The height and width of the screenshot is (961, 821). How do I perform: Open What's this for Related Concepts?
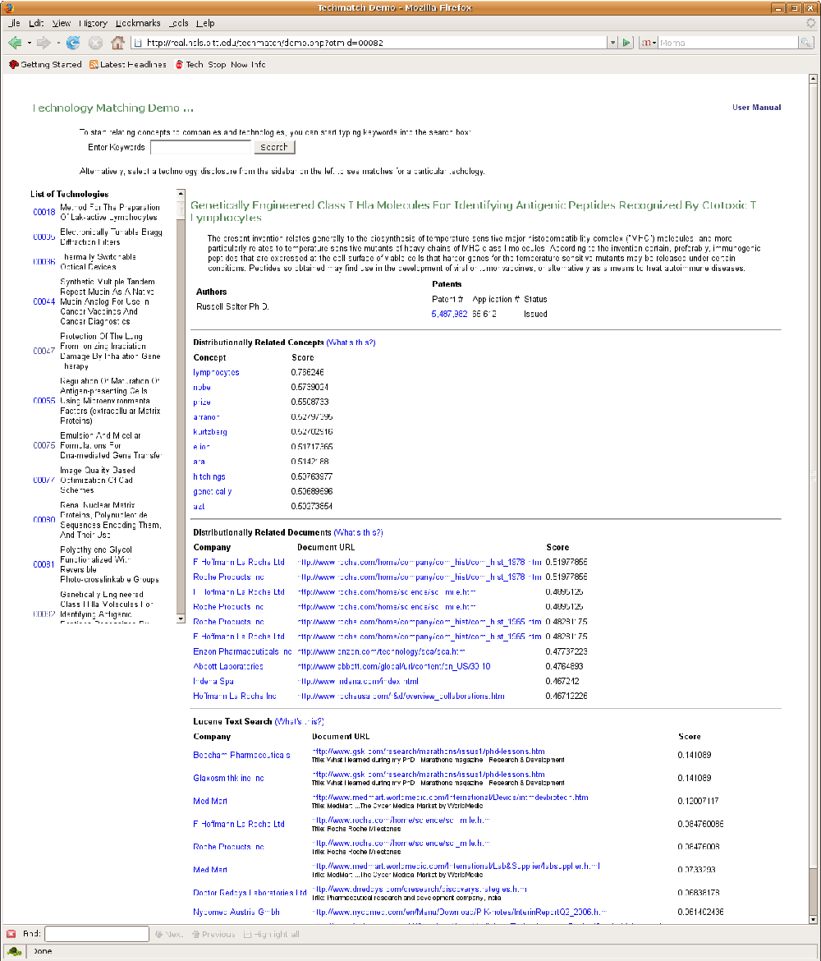(351, 343)
